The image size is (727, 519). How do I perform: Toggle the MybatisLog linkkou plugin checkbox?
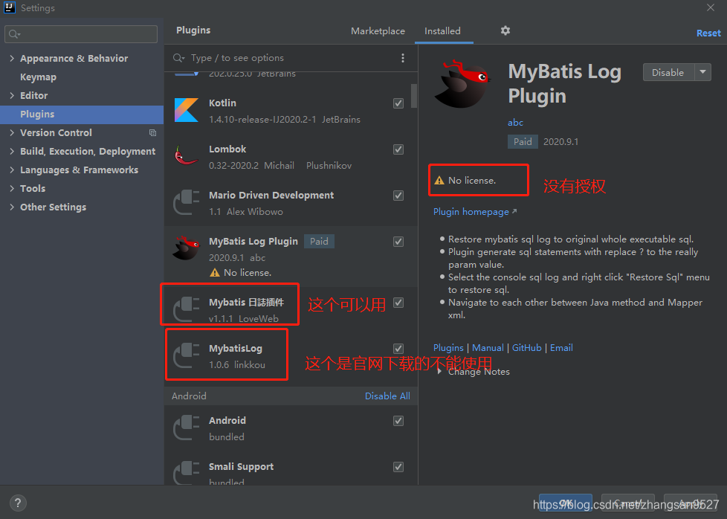pos(398,348)
